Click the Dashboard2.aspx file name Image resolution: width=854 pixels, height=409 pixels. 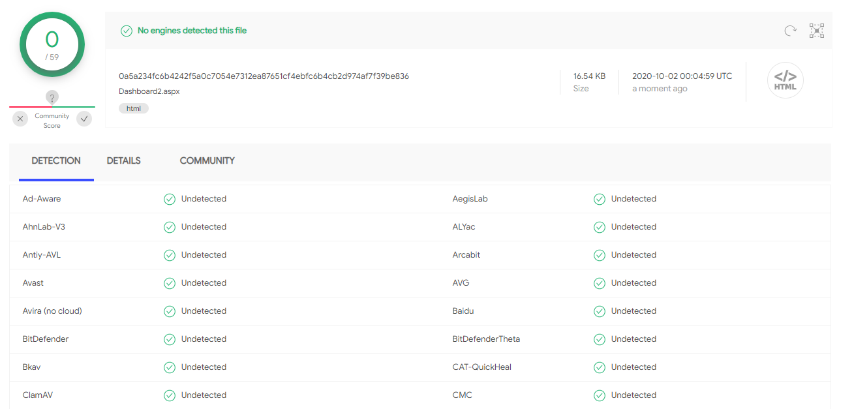pyautogui.click(x=149, y=91)
